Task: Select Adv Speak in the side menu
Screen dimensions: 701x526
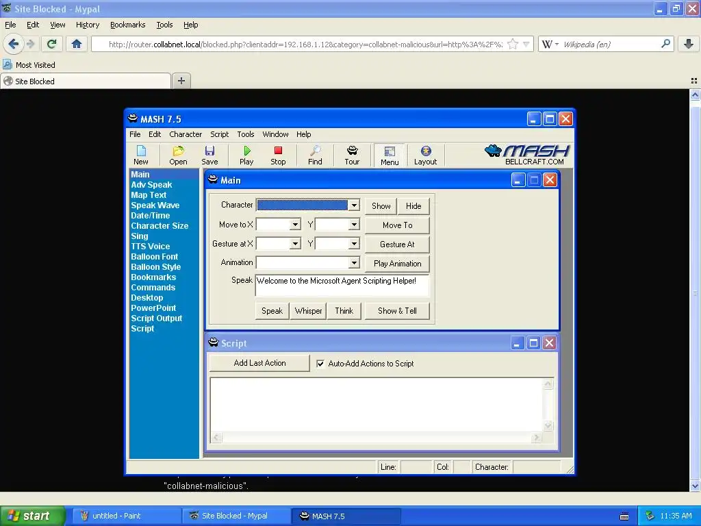Action: (x=151, y=185)
